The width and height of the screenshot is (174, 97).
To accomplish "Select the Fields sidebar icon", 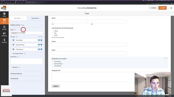I will 4,20.
